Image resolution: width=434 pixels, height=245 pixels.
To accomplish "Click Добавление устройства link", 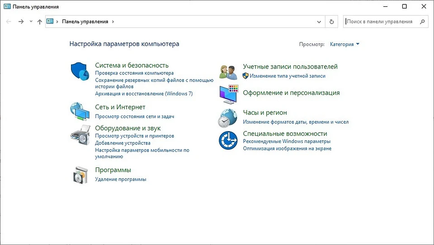I will [x=123, y=143].
